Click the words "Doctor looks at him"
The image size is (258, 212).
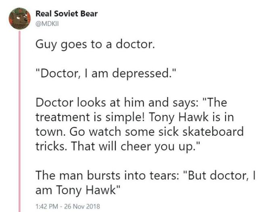point(90,102)
